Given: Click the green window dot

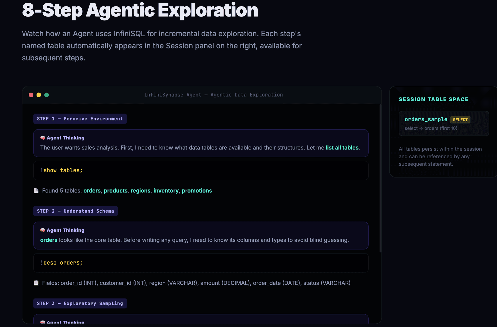Looking at the screenshot, I should point(47,95).
